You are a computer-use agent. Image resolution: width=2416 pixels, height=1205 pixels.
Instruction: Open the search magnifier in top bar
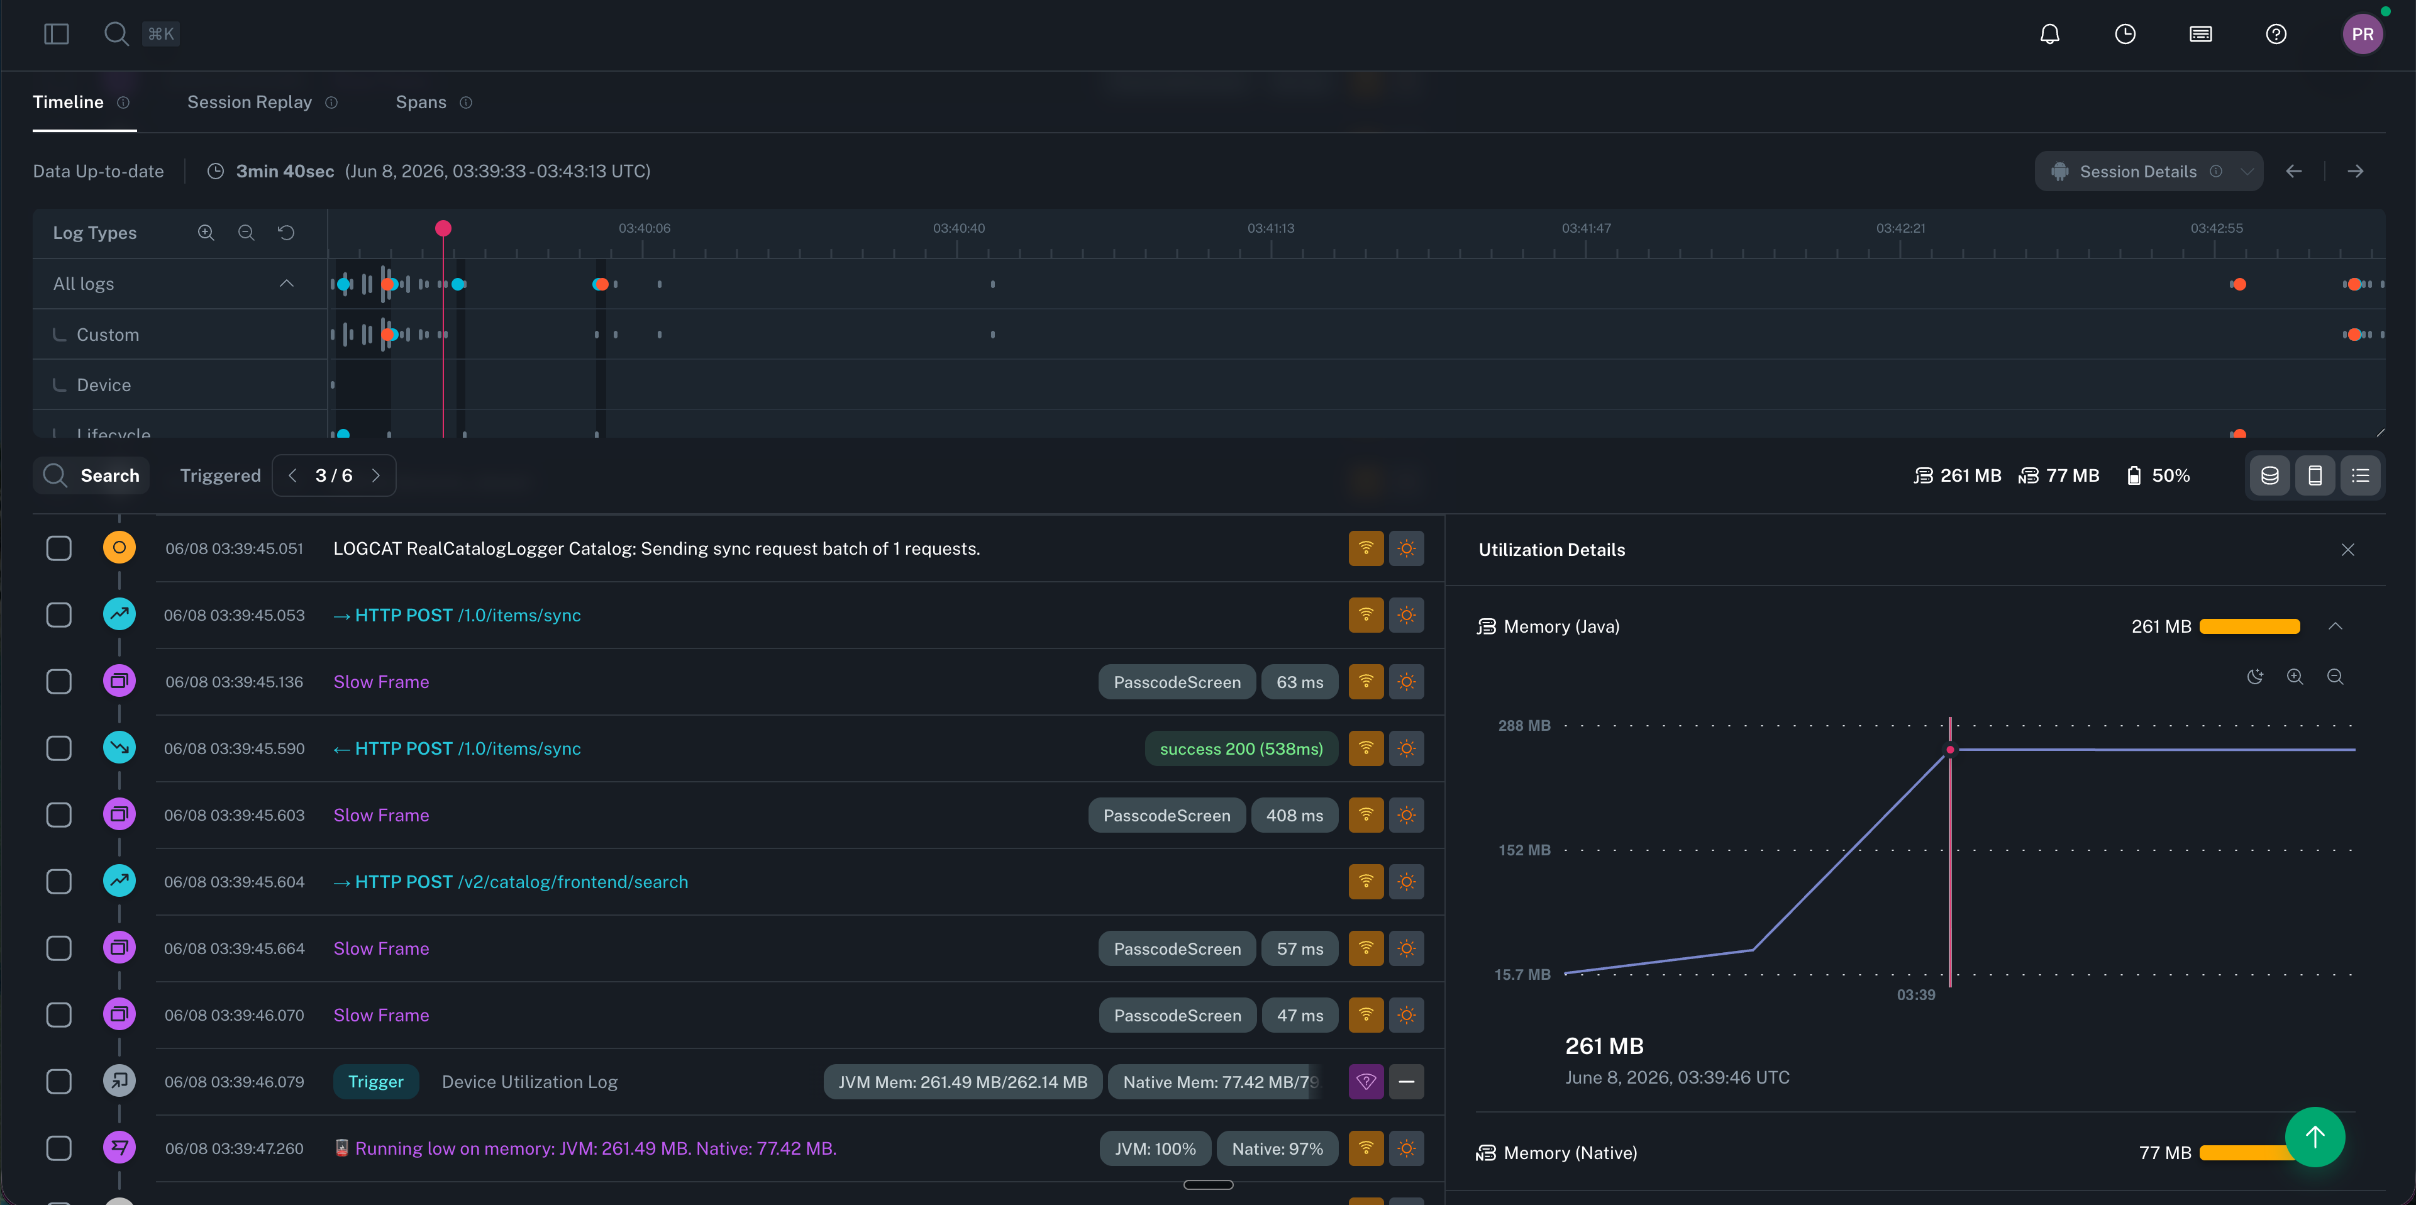tap(116, 34)
